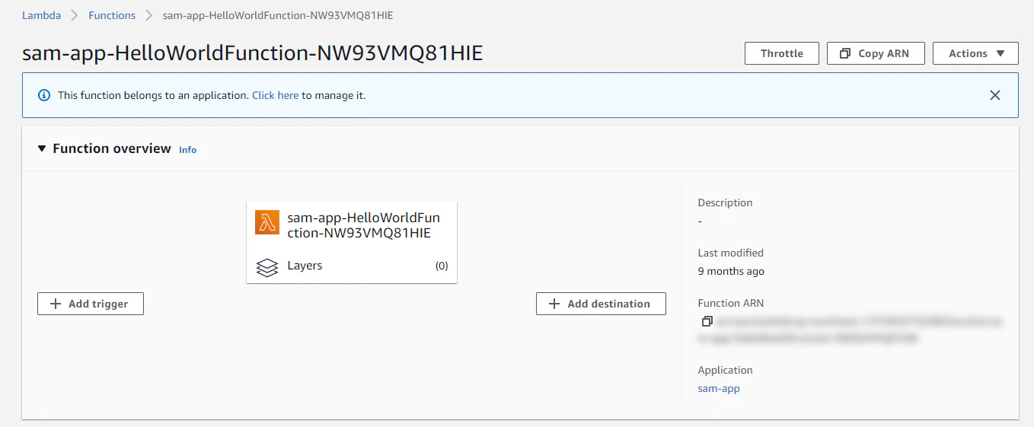Viewport: 1034px width, 427px height.
Task: Click the Description label
Action: [x=725, y=202]
